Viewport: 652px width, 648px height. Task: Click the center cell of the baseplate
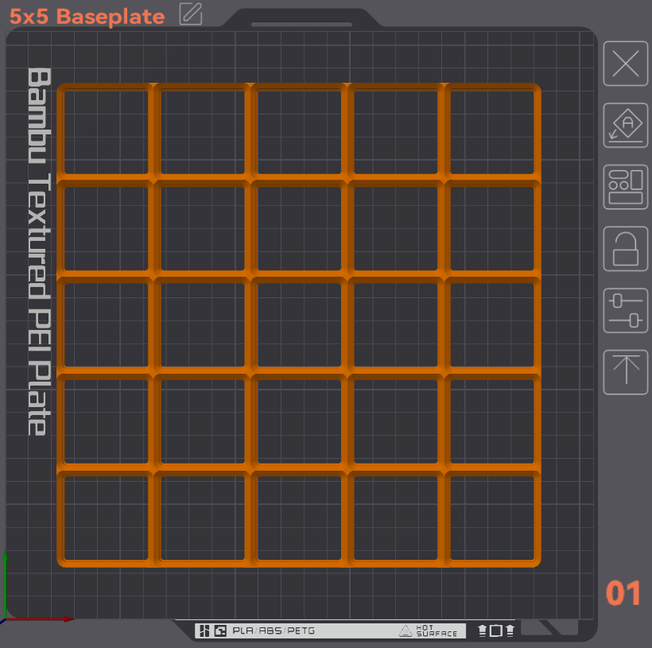point(299,325)
